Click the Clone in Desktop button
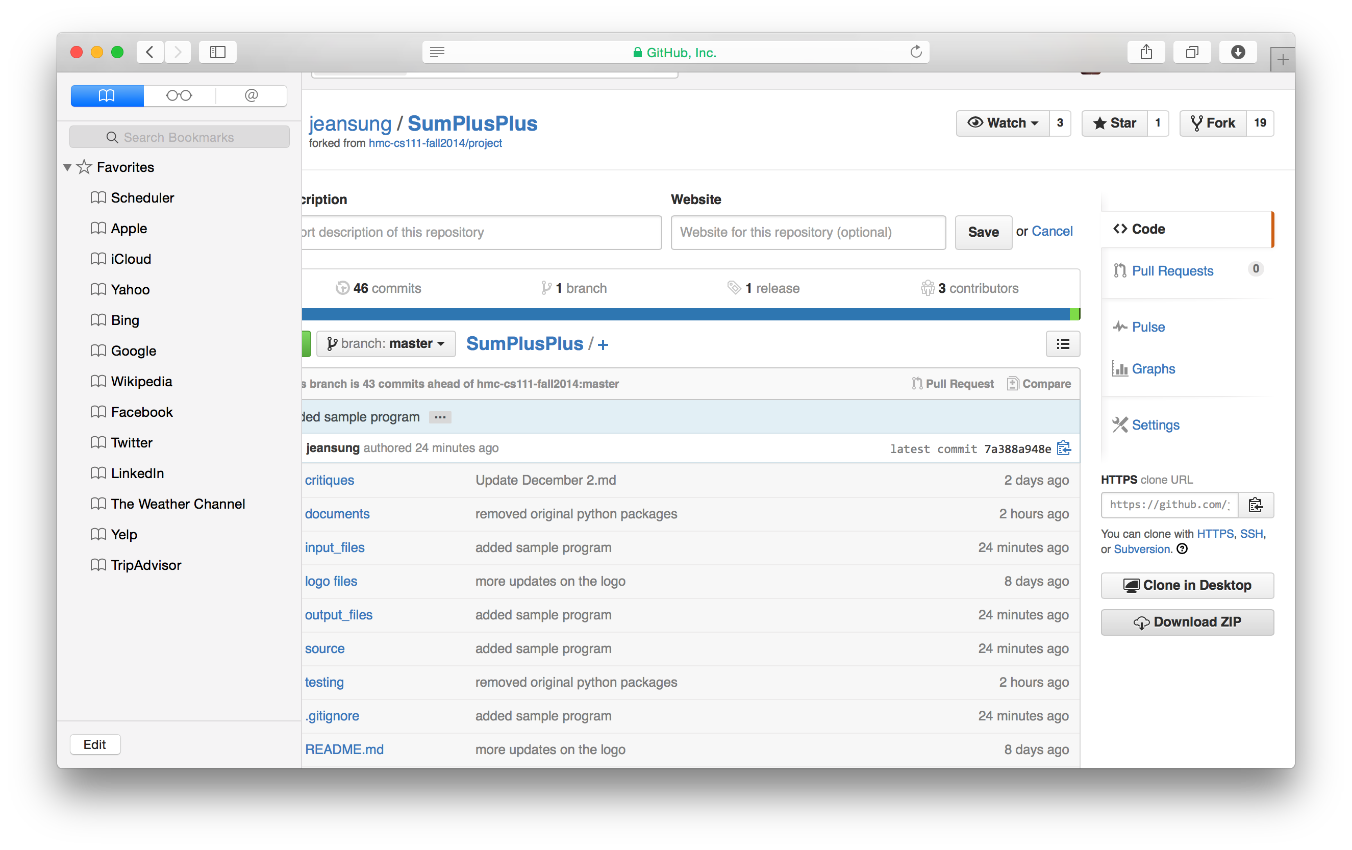Screen dimensions: 1352x850 1187,585
